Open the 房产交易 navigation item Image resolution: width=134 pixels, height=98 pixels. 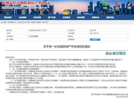tap(52, 17)
